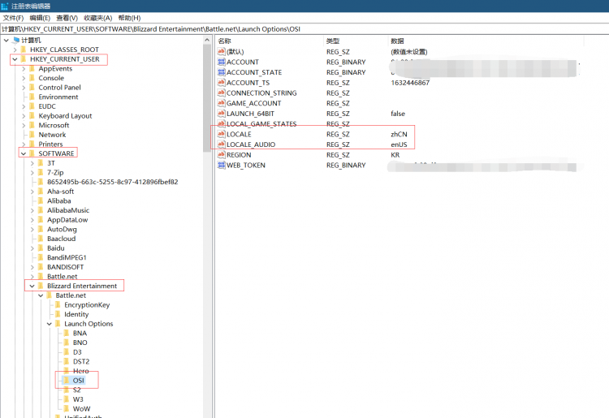Click the string icon of LOCALE_AUDIO value
This screenshot has height=418, width=609.
pos(222,144)
